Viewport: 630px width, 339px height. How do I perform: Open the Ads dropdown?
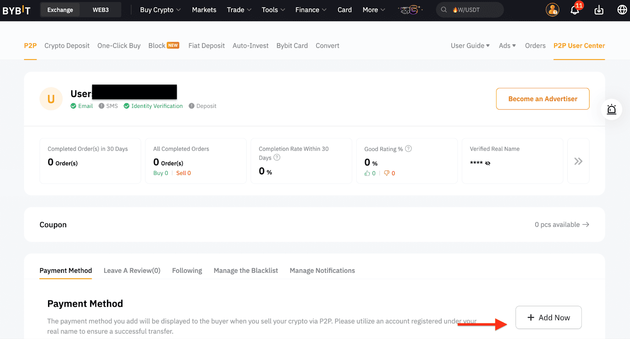pos(507,46)
